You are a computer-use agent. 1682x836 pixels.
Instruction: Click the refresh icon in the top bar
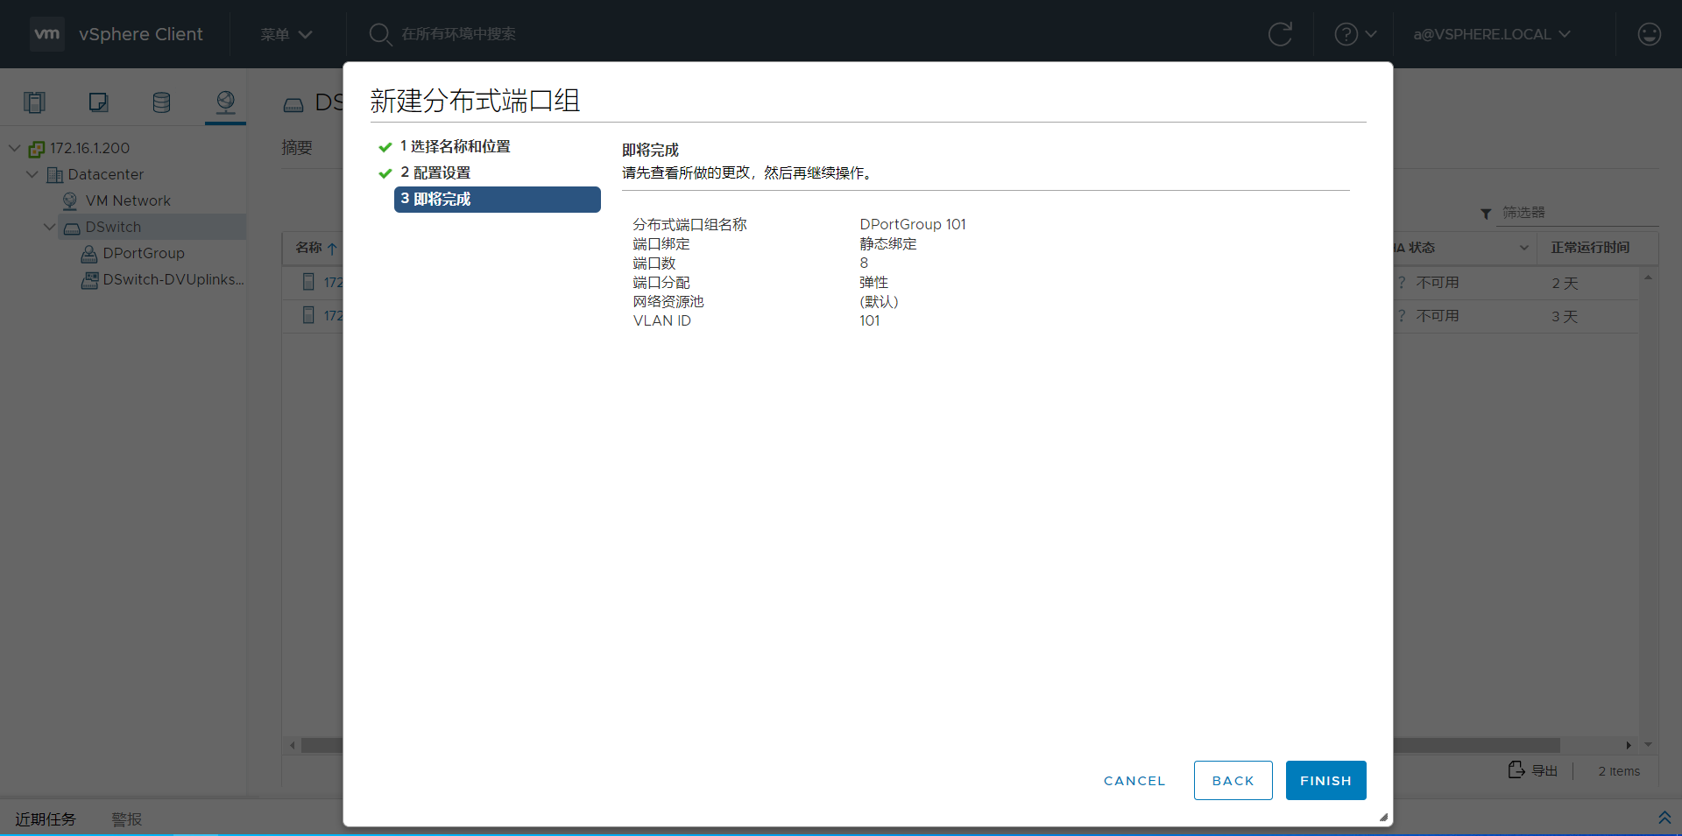pyautogui.click(x=1281, y=34)
